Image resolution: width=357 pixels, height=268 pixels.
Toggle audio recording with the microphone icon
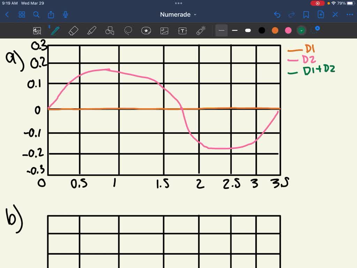click(x=65, y=14)
